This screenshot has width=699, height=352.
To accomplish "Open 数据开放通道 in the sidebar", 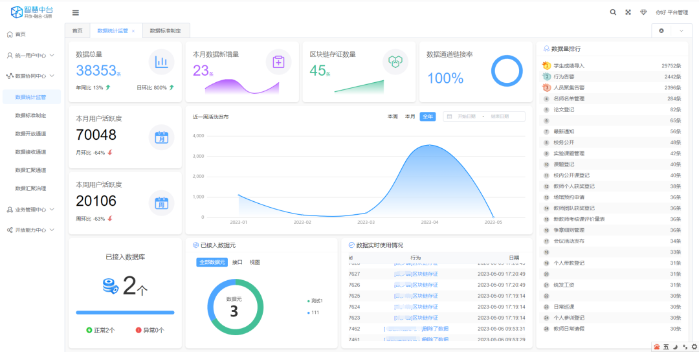I will click(x=31, y=134).
